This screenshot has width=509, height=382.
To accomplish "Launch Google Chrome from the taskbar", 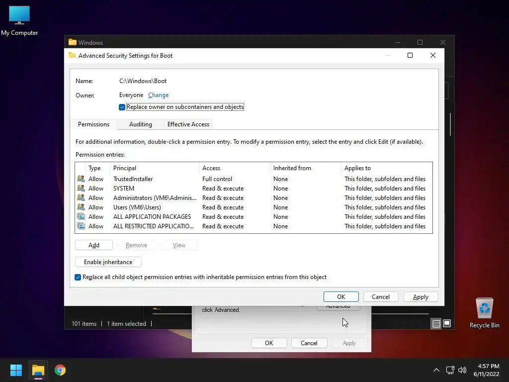I will tap(60, 370).
